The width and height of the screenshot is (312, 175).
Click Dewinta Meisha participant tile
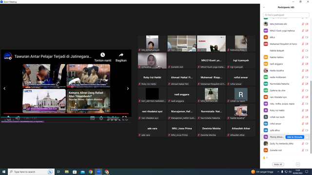coord(211,128)
